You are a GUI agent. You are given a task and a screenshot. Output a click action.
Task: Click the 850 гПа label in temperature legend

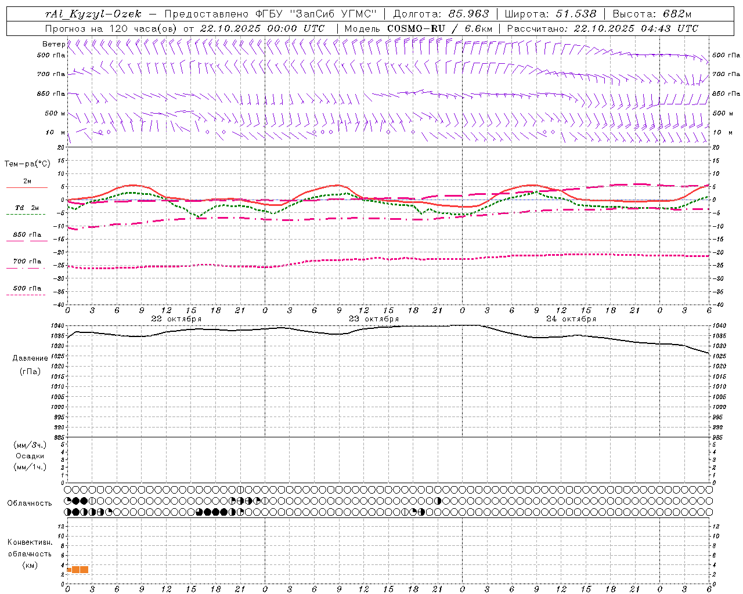pos(27,235)
